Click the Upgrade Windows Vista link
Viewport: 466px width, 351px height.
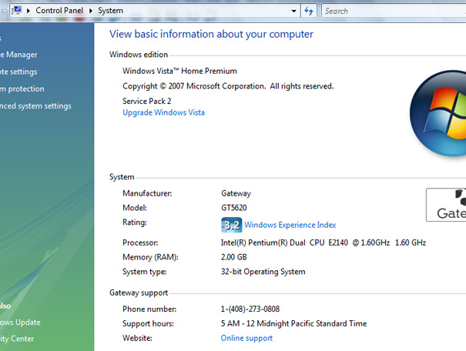(x=164, y=112)
